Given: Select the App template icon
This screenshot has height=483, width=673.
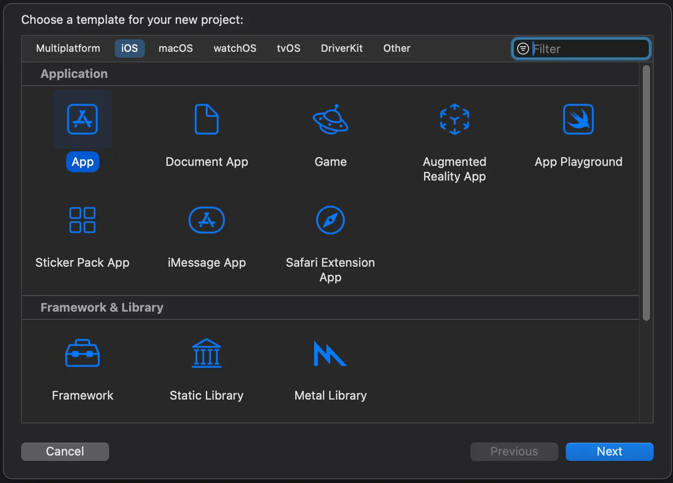Looking at the screenshot, I should point(83,119).
